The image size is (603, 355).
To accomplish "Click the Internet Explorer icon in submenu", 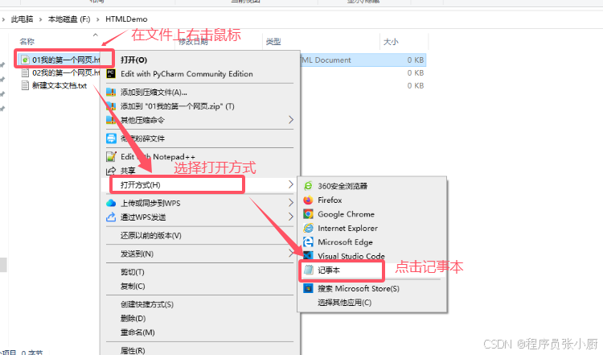I will coord(308,228).
